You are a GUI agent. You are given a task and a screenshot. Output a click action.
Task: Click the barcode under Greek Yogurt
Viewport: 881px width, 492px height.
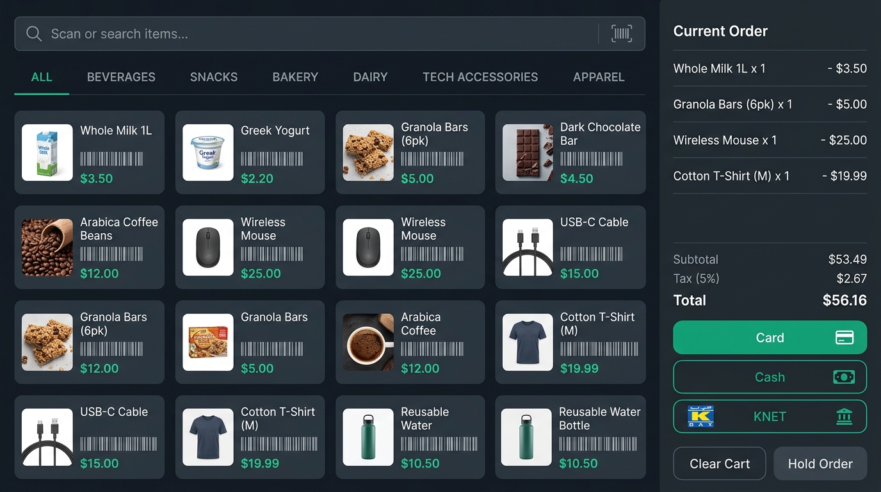point(272,159)
